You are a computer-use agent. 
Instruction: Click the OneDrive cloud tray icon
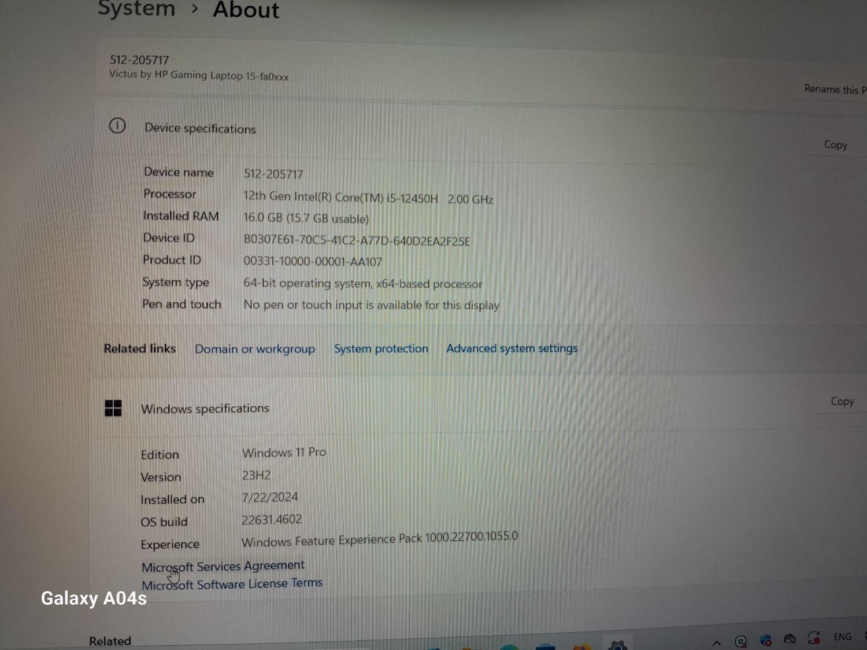pos(790,639)
